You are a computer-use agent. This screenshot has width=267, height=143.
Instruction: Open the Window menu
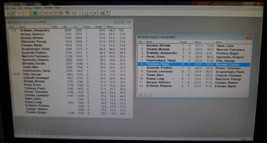pos(48,8)
